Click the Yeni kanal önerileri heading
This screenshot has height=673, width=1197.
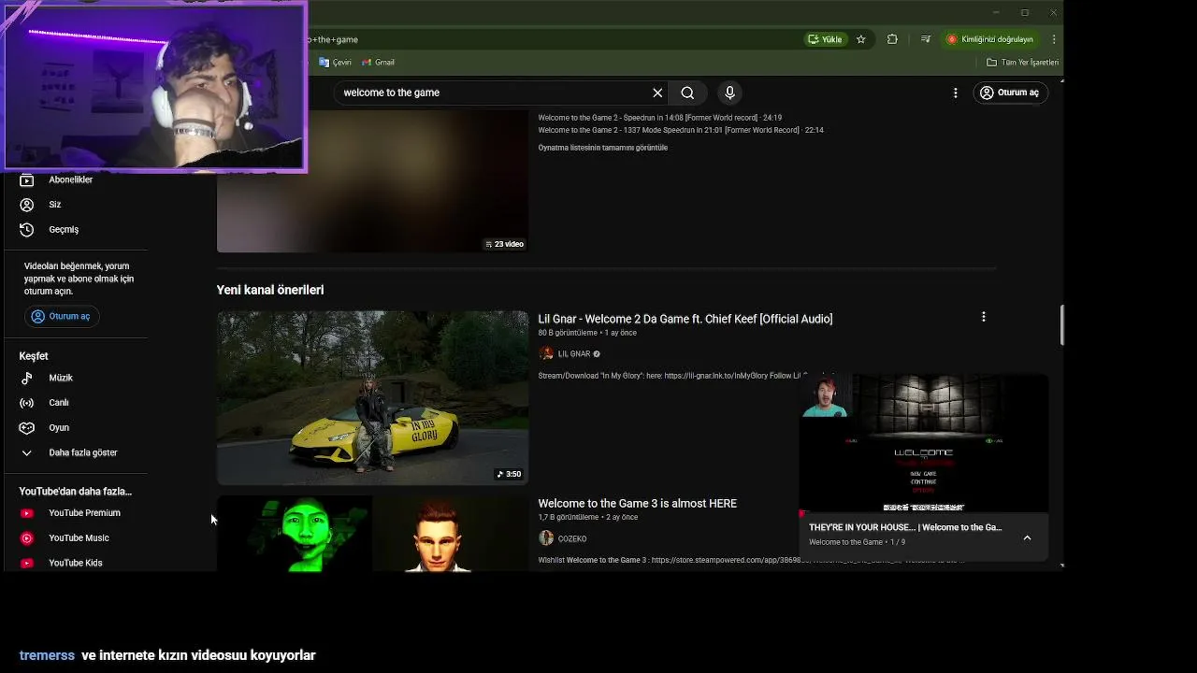(270, 290)
